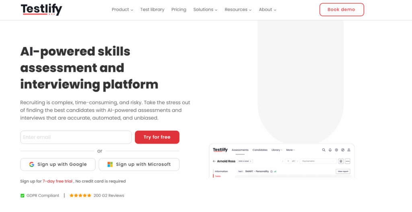
Task: Click the Arnold Ross candidate name
Action: [226, 161]
